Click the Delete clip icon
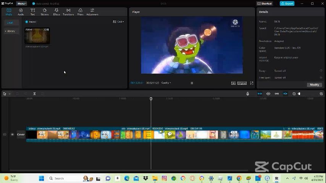 43,94
